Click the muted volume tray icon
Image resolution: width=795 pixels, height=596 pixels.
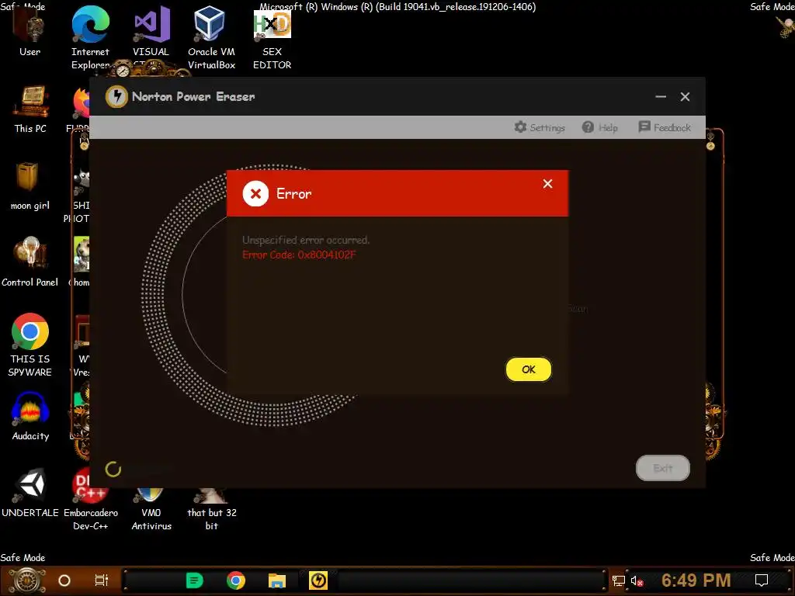(x=637, y=580)
